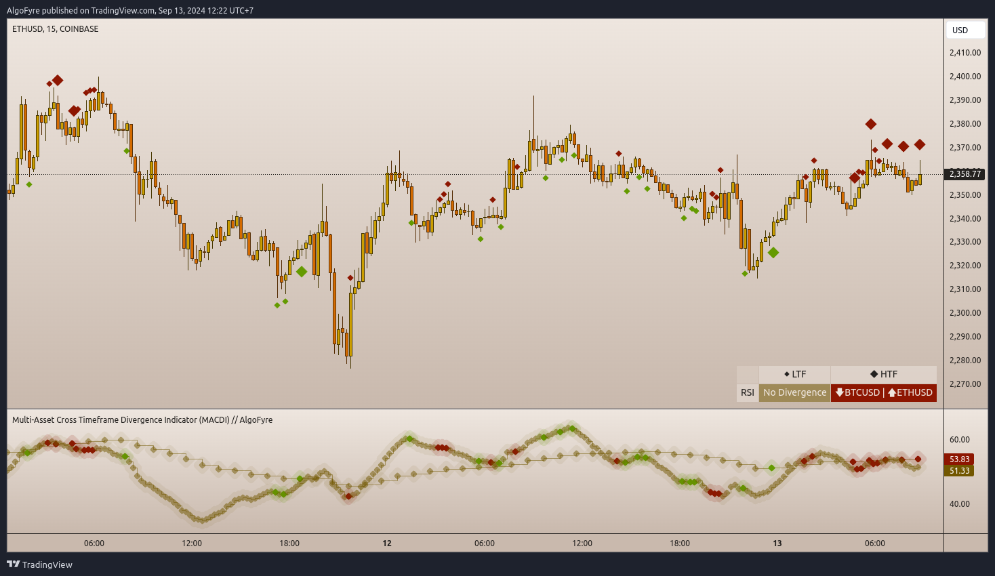Click the red indicator value 53.83
The image size is (995, 576).
(x=959, y=459)
